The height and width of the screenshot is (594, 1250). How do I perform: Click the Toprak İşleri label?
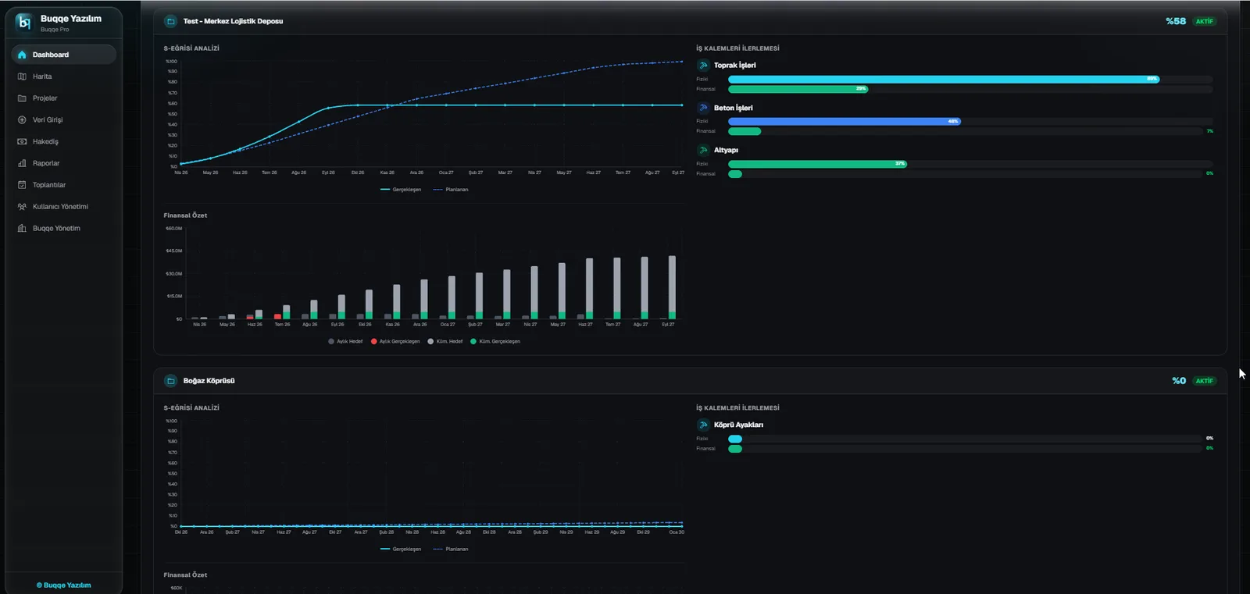[734, 66]
